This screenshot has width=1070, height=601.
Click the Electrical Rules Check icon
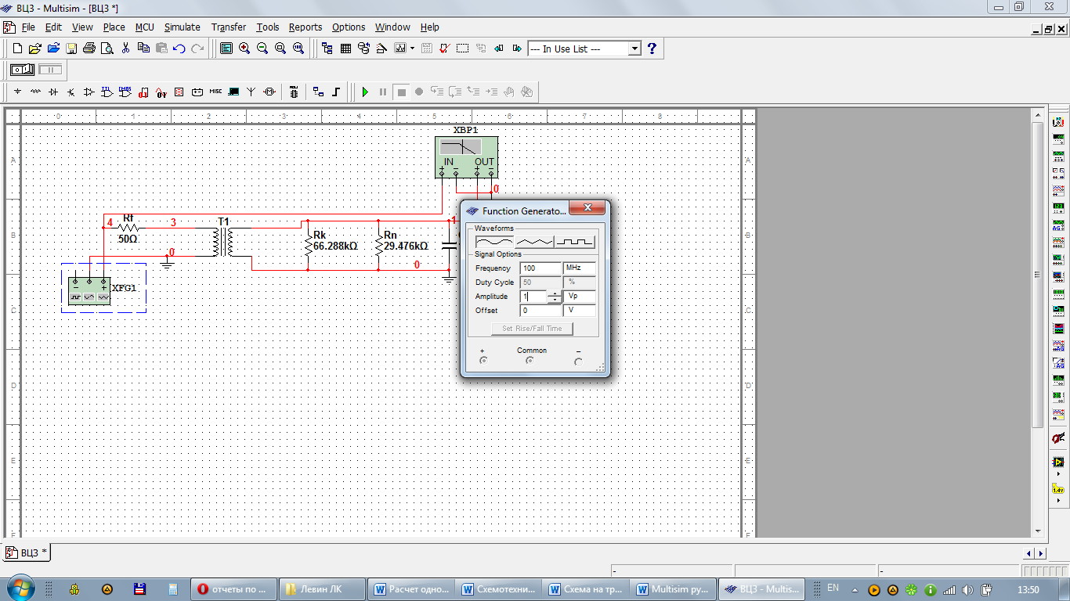click(x=445, y=49)
